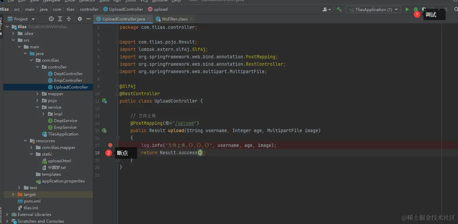The image size is (458, 224).
Task: Expand the test folder
Action: (19, 187)
